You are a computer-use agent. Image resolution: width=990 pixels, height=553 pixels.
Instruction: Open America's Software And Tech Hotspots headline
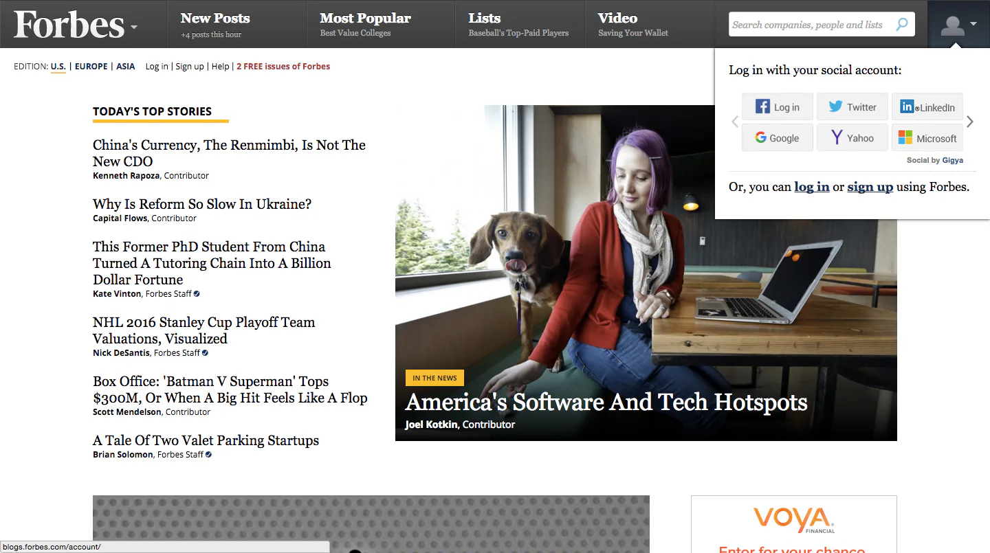(606, 402)
